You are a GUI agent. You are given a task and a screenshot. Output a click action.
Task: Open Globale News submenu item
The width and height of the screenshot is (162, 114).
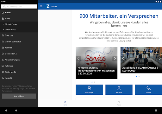coord(19,24)
